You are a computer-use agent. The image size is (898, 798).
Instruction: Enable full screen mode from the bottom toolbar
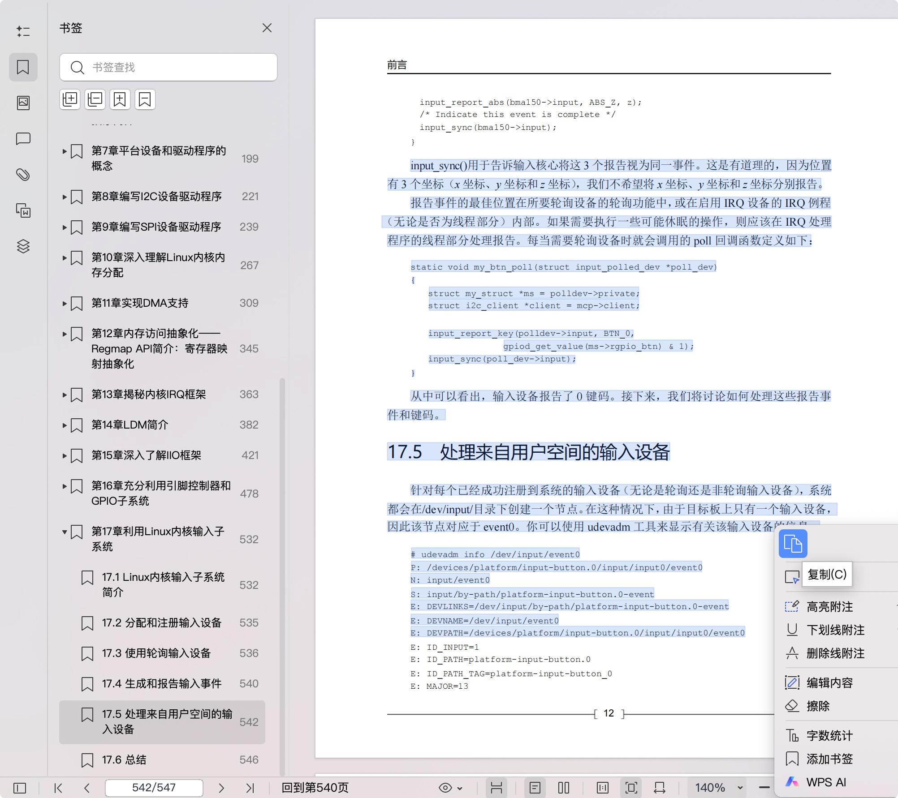tap(631, 787)
